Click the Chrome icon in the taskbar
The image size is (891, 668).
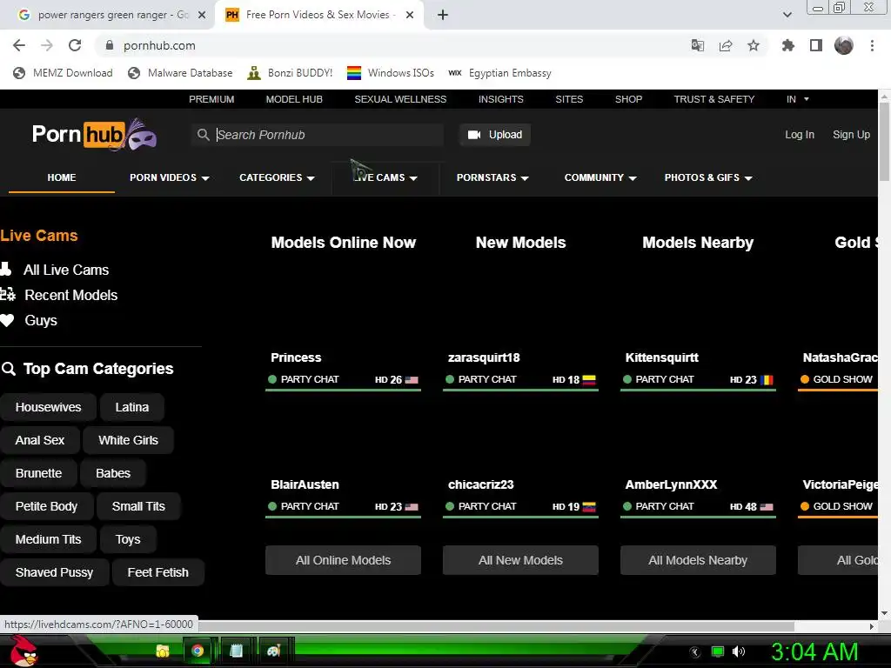[x=198, y=651]
